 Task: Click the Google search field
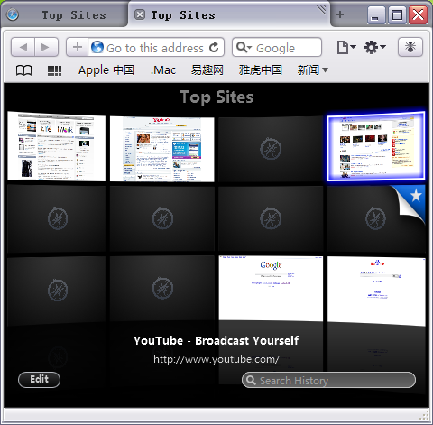pos(277,47)
